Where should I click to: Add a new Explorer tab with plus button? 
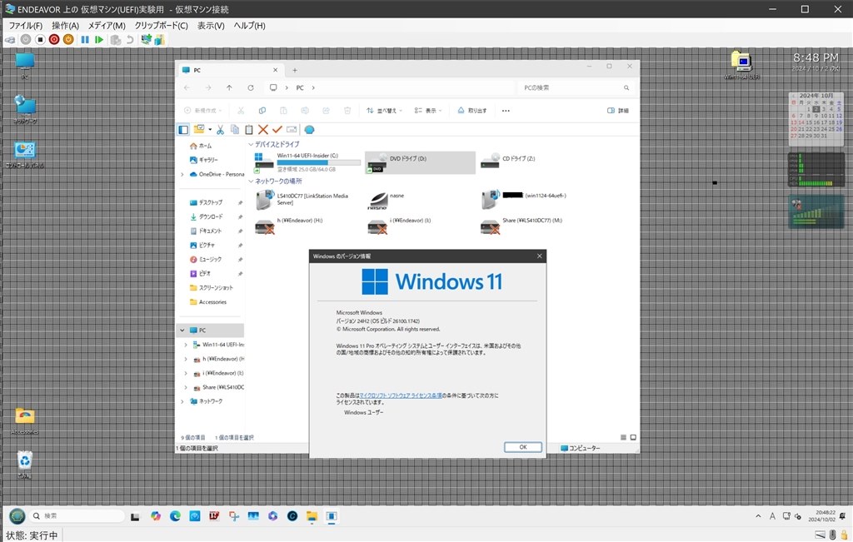click(x=295, y=70)
